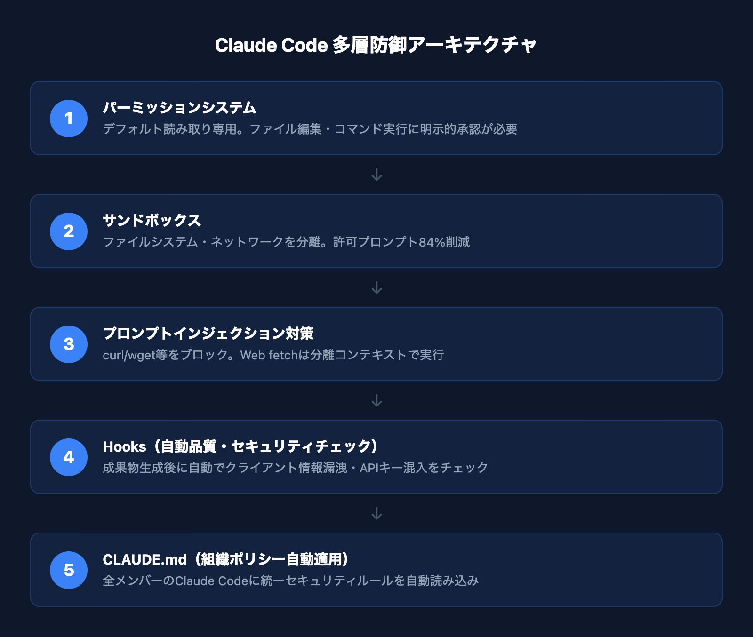This screenshot has height=637, width=753.
Task: Click the down arrow below the プロンプトインジェクション対策 card
Action: 376,401
